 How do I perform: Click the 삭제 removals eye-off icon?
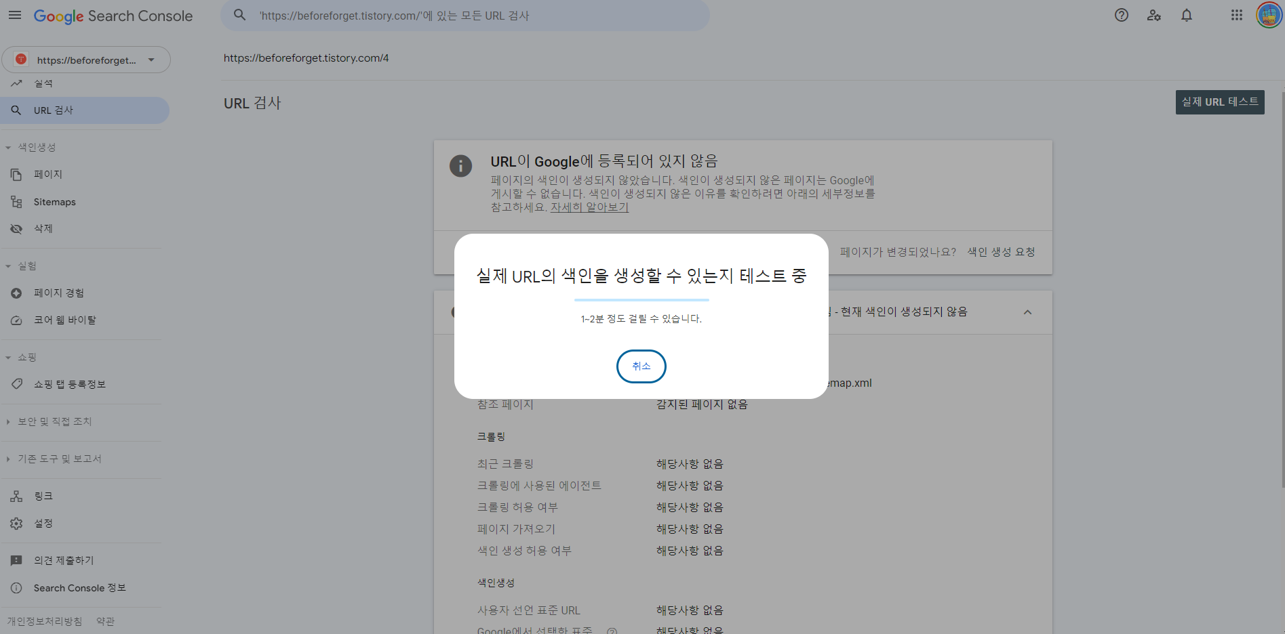[16, 229]
